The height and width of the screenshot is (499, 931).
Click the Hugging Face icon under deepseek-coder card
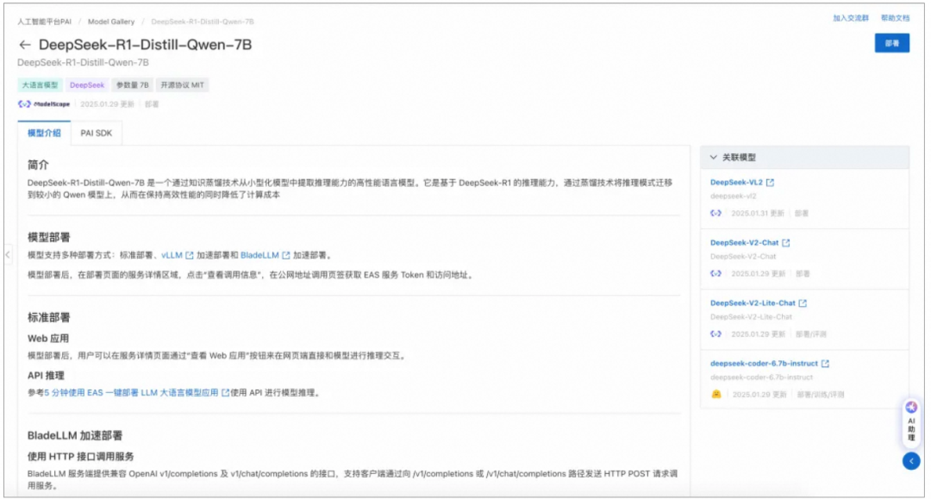[x=716, y=394]
